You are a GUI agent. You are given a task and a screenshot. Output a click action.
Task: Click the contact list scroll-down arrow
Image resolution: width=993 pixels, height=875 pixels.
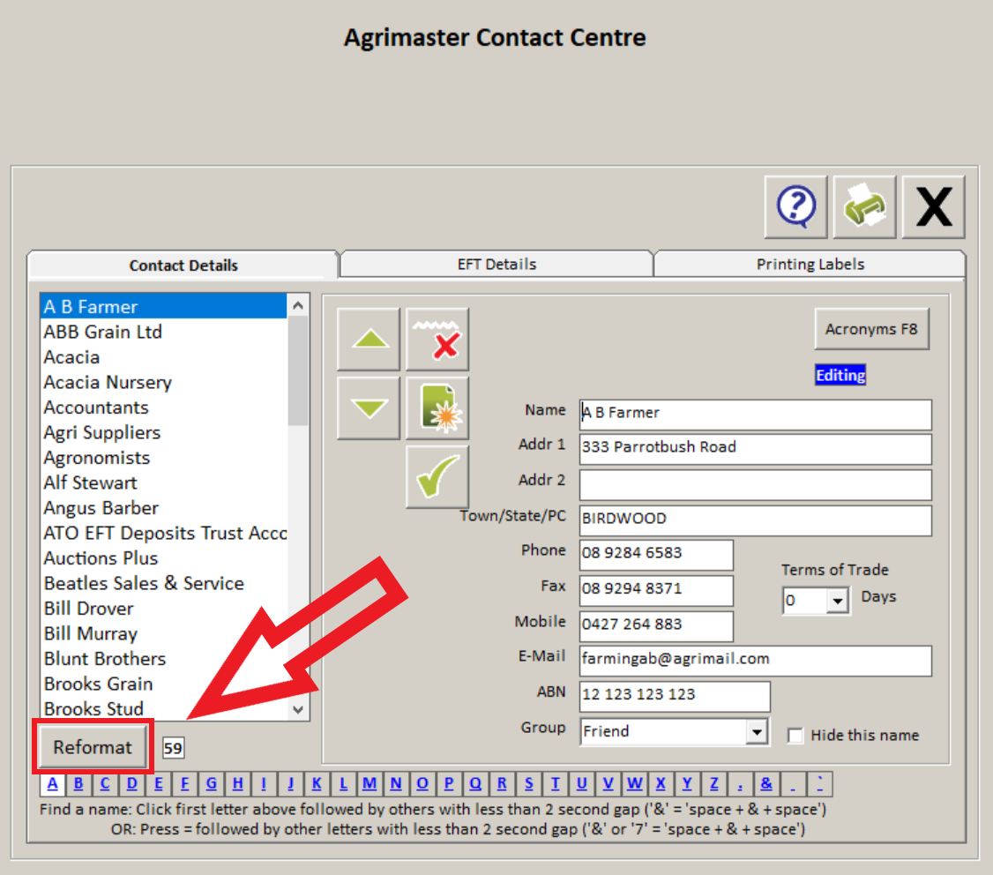click(298, 709)
